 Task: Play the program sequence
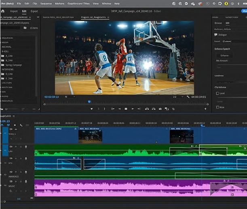click(x=133, y=109)
